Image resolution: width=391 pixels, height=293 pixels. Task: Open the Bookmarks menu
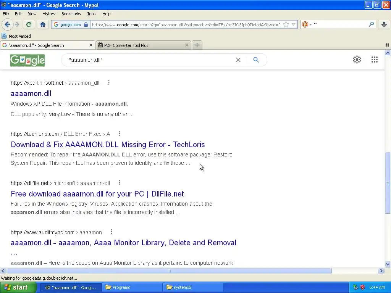(71, 14)
